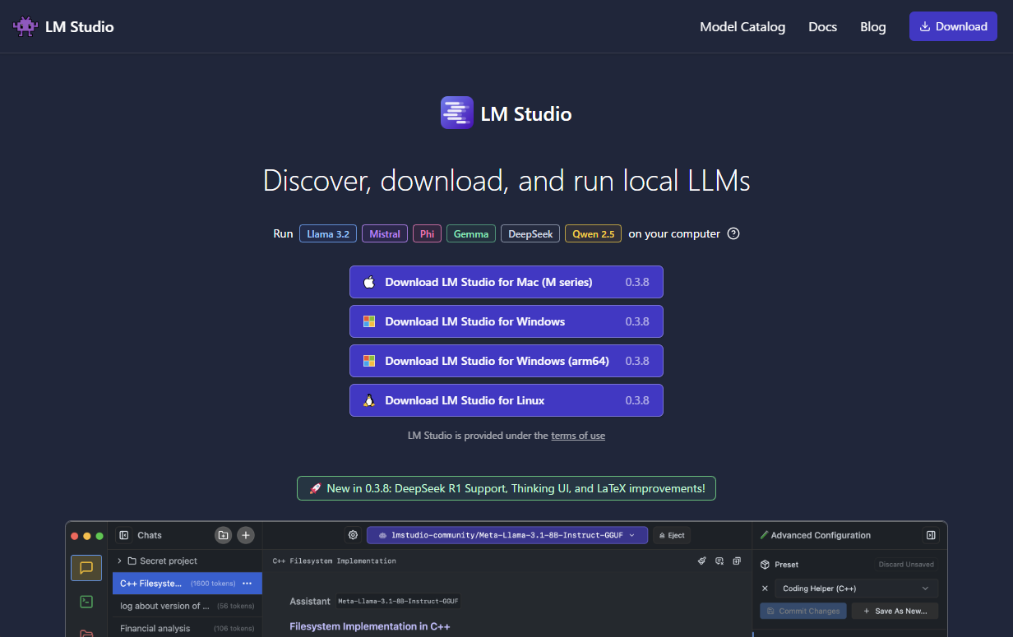Viewport: 1013px width, 637px height.
Task: Click the ellipsis on C++ Filesystem chat
Action: (247, 583)
